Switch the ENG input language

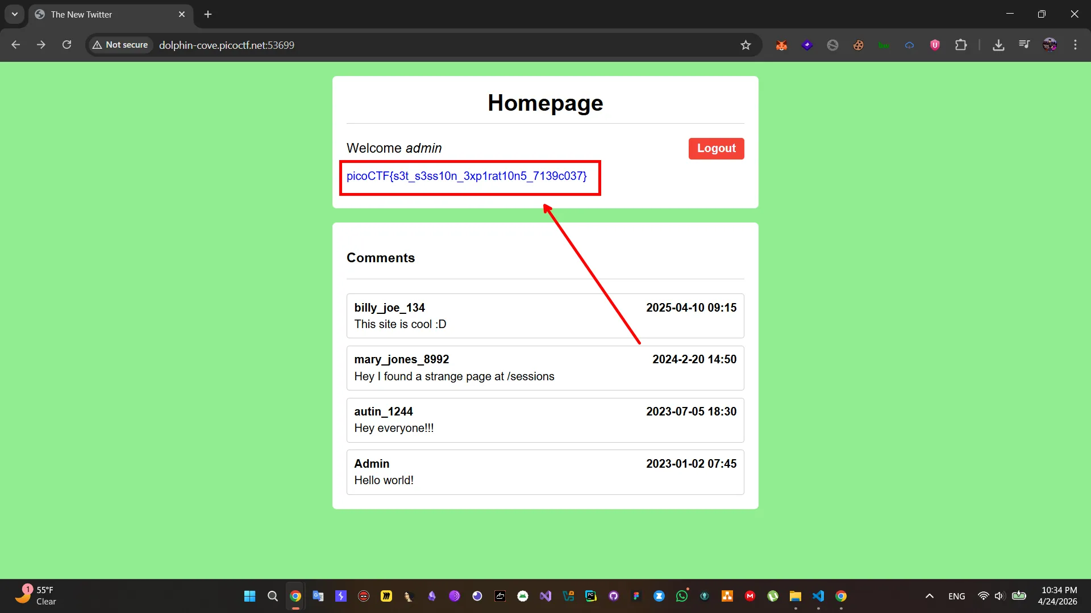click(957, 596)
